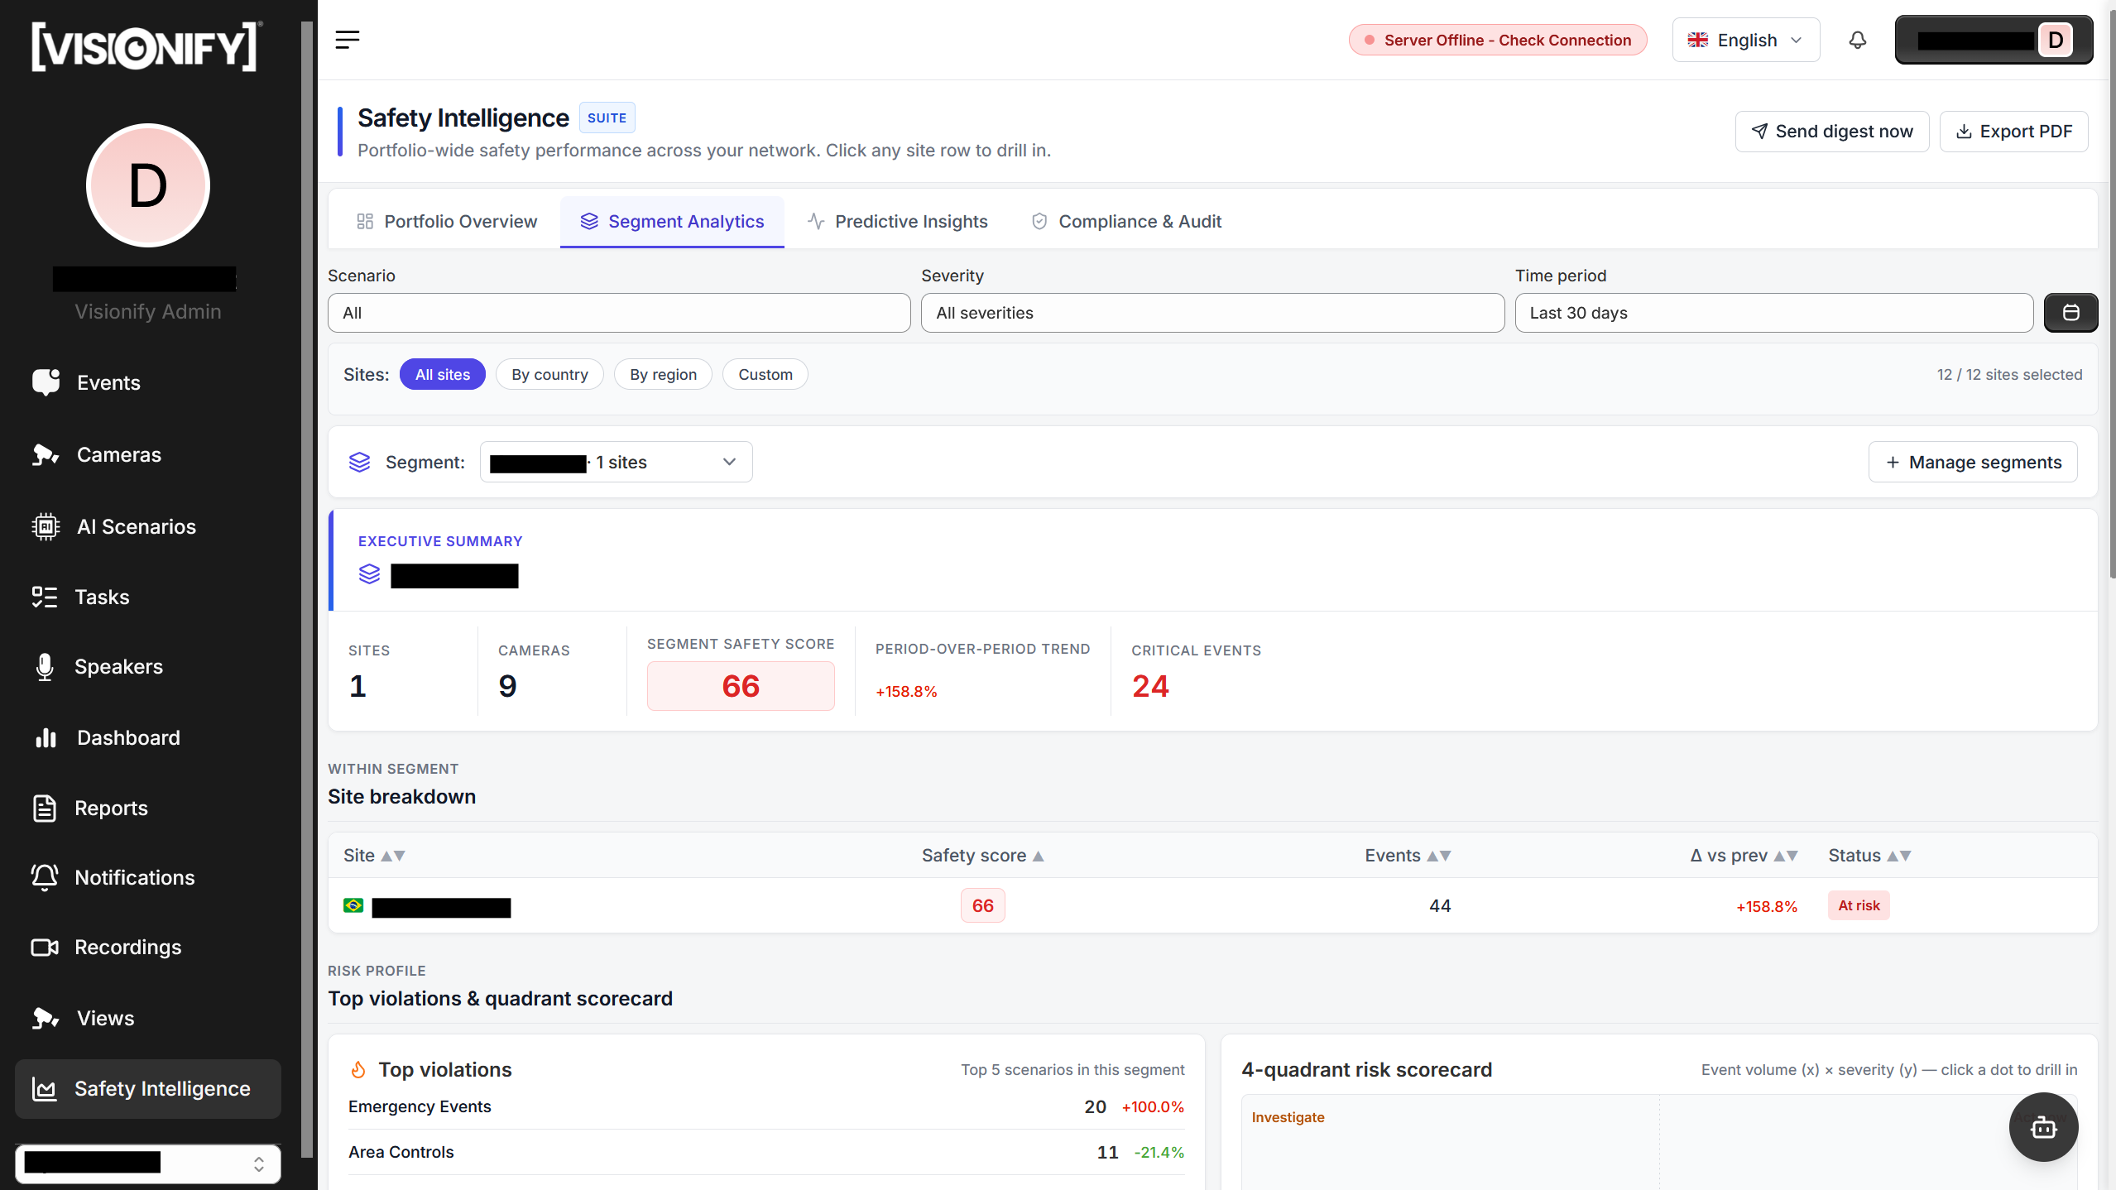The width and height of the screenshot is (2116, 1190).
Task: Click the 12 / 12 sites selected text
Action: (x=2009, y=374)
